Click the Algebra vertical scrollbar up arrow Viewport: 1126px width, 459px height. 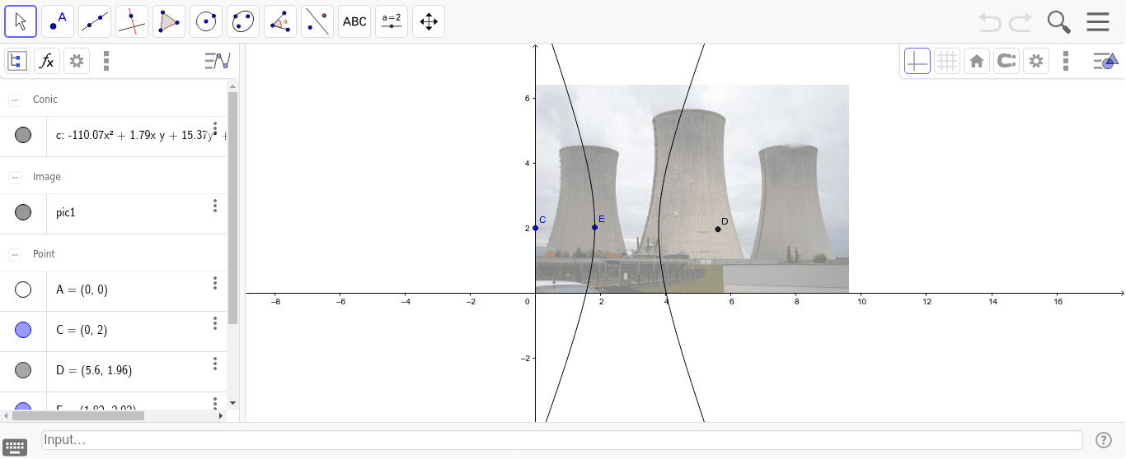(232, 85)
